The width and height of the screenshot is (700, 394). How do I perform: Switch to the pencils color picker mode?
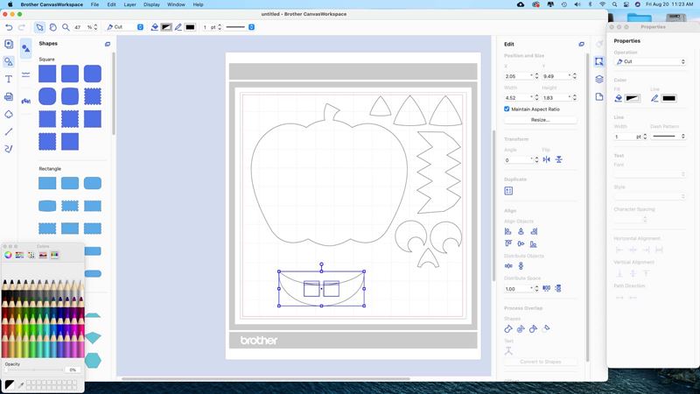54,255
